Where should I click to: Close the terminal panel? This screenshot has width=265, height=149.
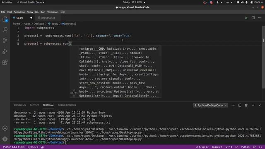[260, 105]
